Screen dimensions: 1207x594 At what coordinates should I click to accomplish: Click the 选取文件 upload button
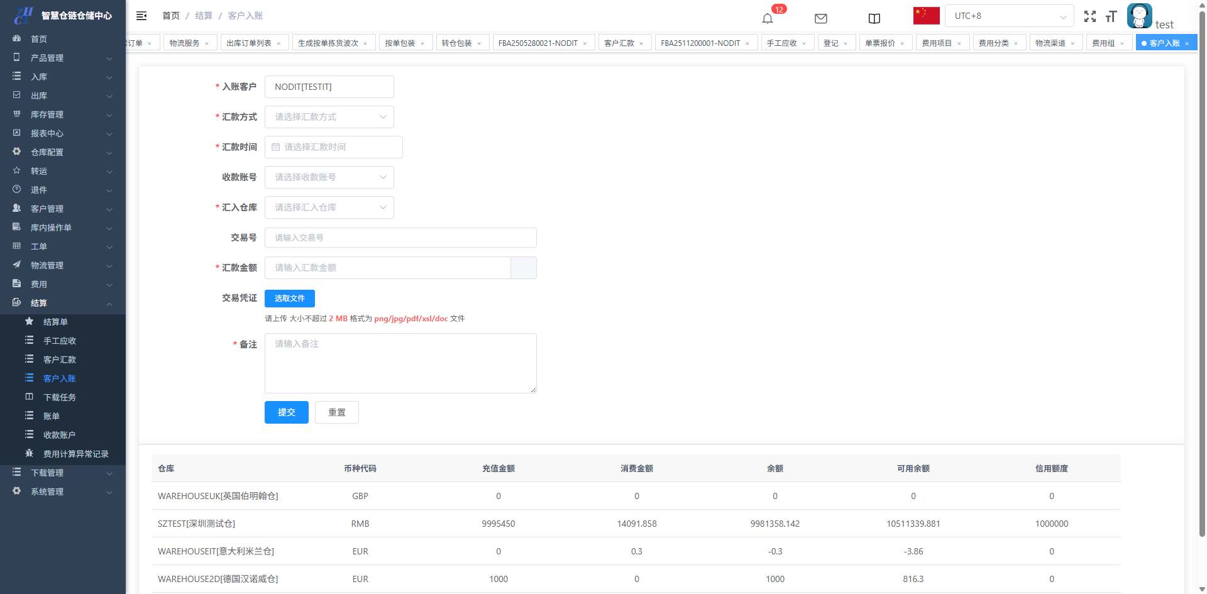(289, 299)
